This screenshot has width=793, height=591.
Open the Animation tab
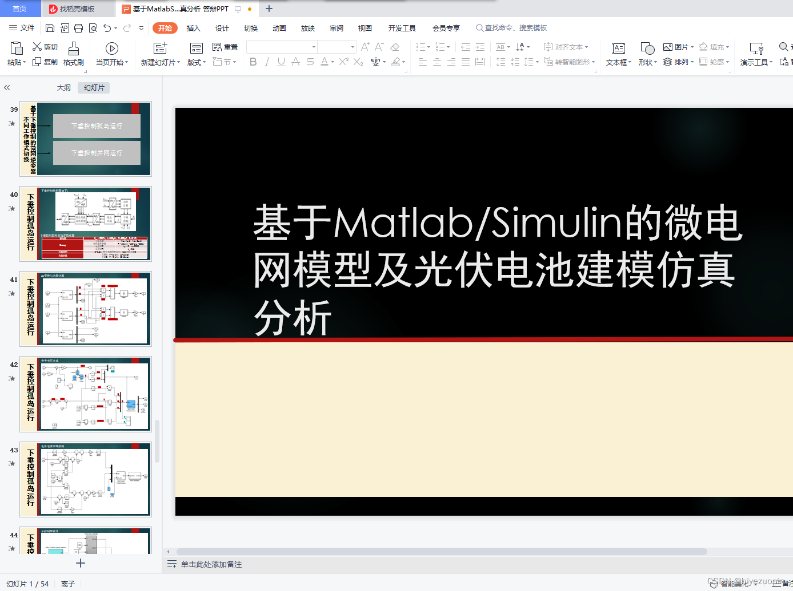coord(279,28)
